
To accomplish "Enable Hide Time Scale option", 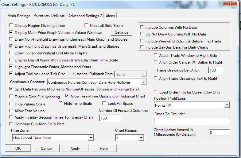I will (x=60, y=103).
